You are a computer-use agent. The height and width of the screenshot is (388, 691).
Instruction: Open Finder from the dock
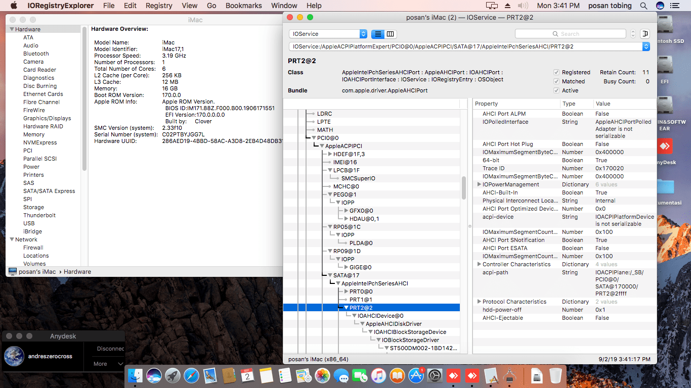coord(135,376)
